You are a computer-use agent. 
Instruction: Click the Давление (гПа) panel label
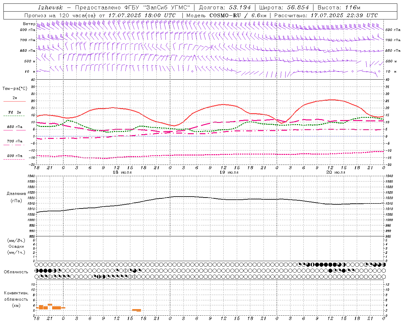[16, 197]
